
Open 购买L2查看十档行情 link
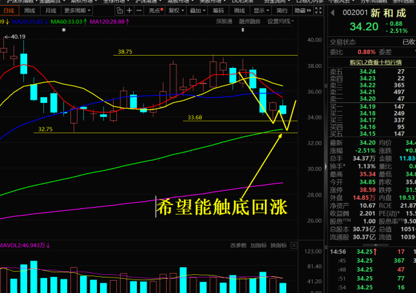(375, 62)
